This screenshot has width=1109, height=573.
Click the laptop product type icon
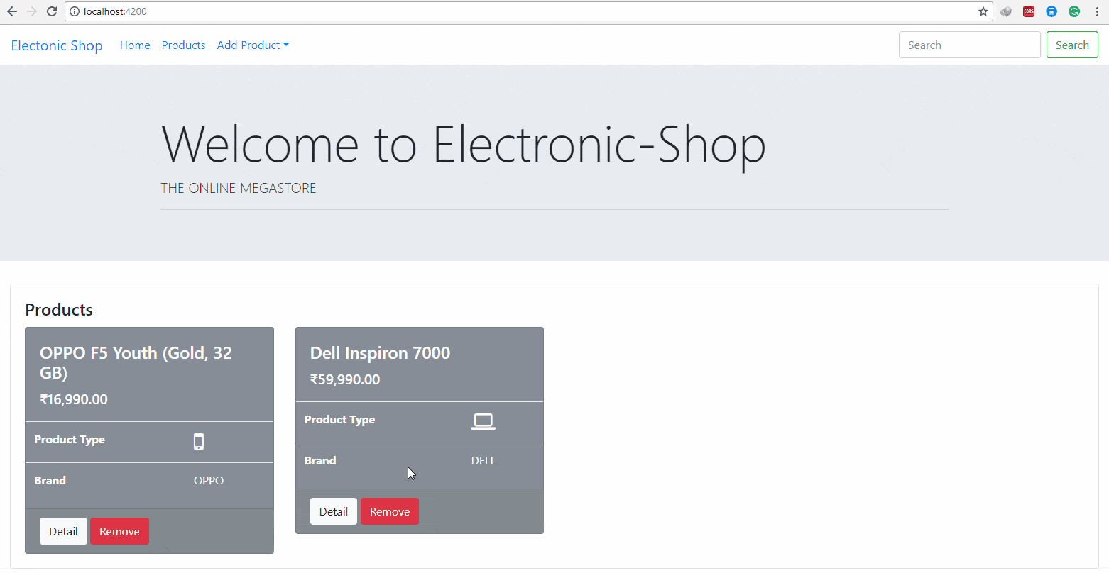(x=484, y=421)
